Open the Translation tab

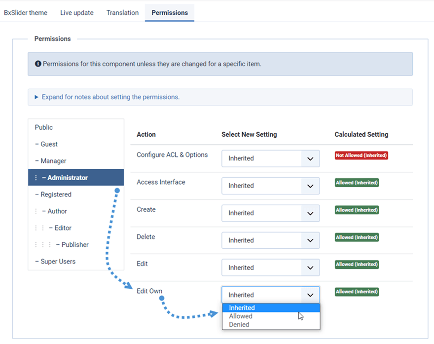click(x=122, y=13)
